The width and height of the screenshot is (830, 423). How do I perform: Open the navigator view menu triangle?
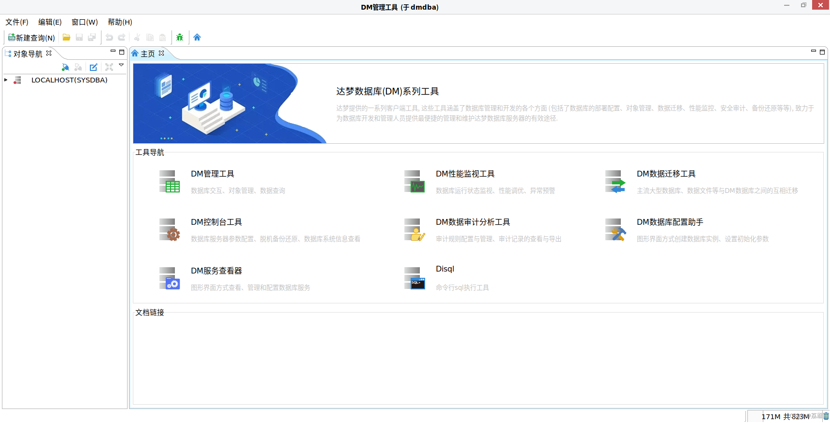tap(121, 65)
